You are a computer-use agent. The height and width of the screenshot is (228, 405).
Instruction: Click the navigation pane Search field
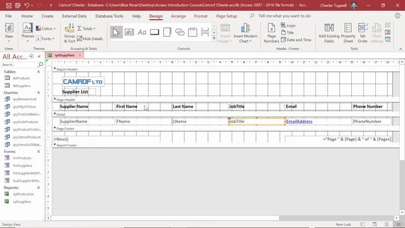(20, 65)
